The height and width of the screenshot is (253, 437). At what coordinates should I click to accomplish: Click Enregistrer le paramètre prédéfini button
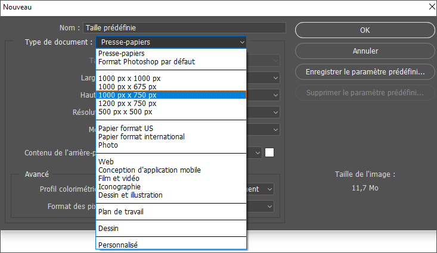click(365, 72)
